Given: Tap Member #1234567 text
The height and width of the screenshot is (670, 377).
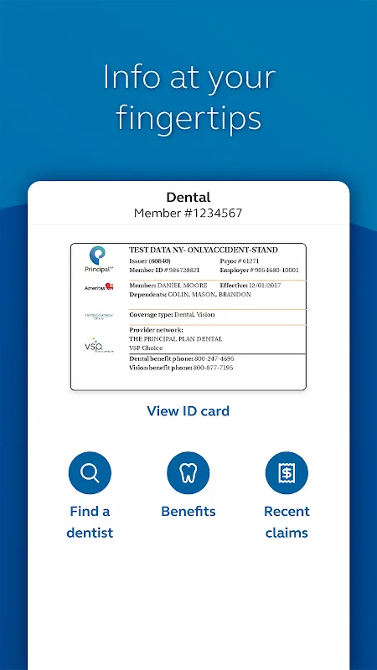Looking at the screenshot, I should (188, 213).
